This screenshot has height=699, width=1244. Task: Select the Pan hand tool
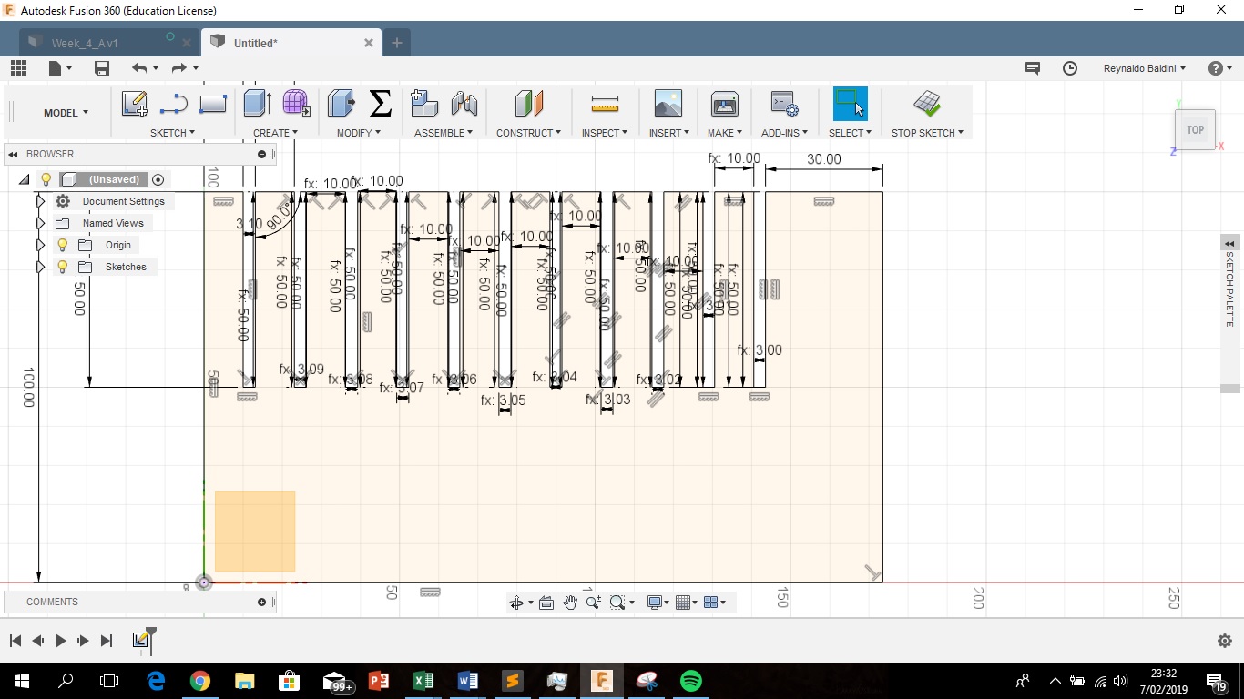[x=570, y=603]
